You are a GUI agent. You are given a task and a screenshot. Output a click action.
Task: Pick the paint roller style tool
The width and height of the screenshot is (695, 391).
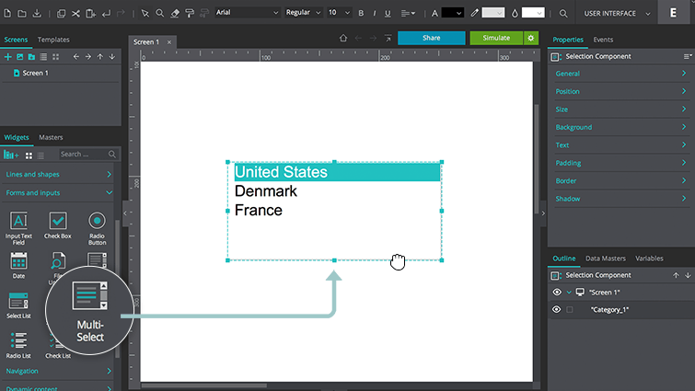[x=190, y=13]
